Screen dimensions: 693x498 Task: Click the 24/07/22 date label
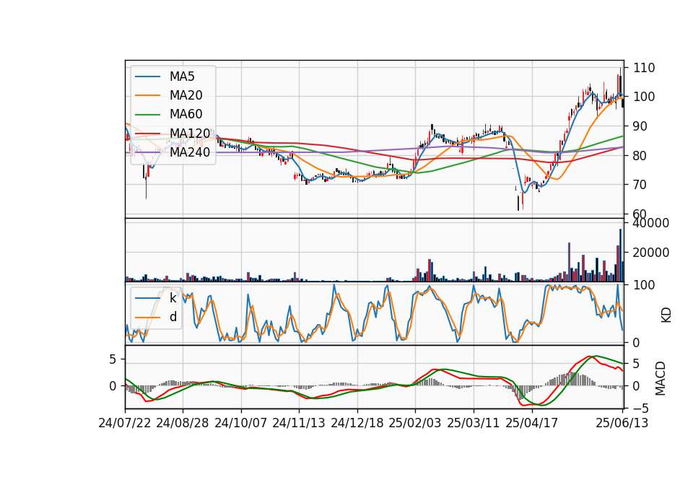tap(125, 423)
